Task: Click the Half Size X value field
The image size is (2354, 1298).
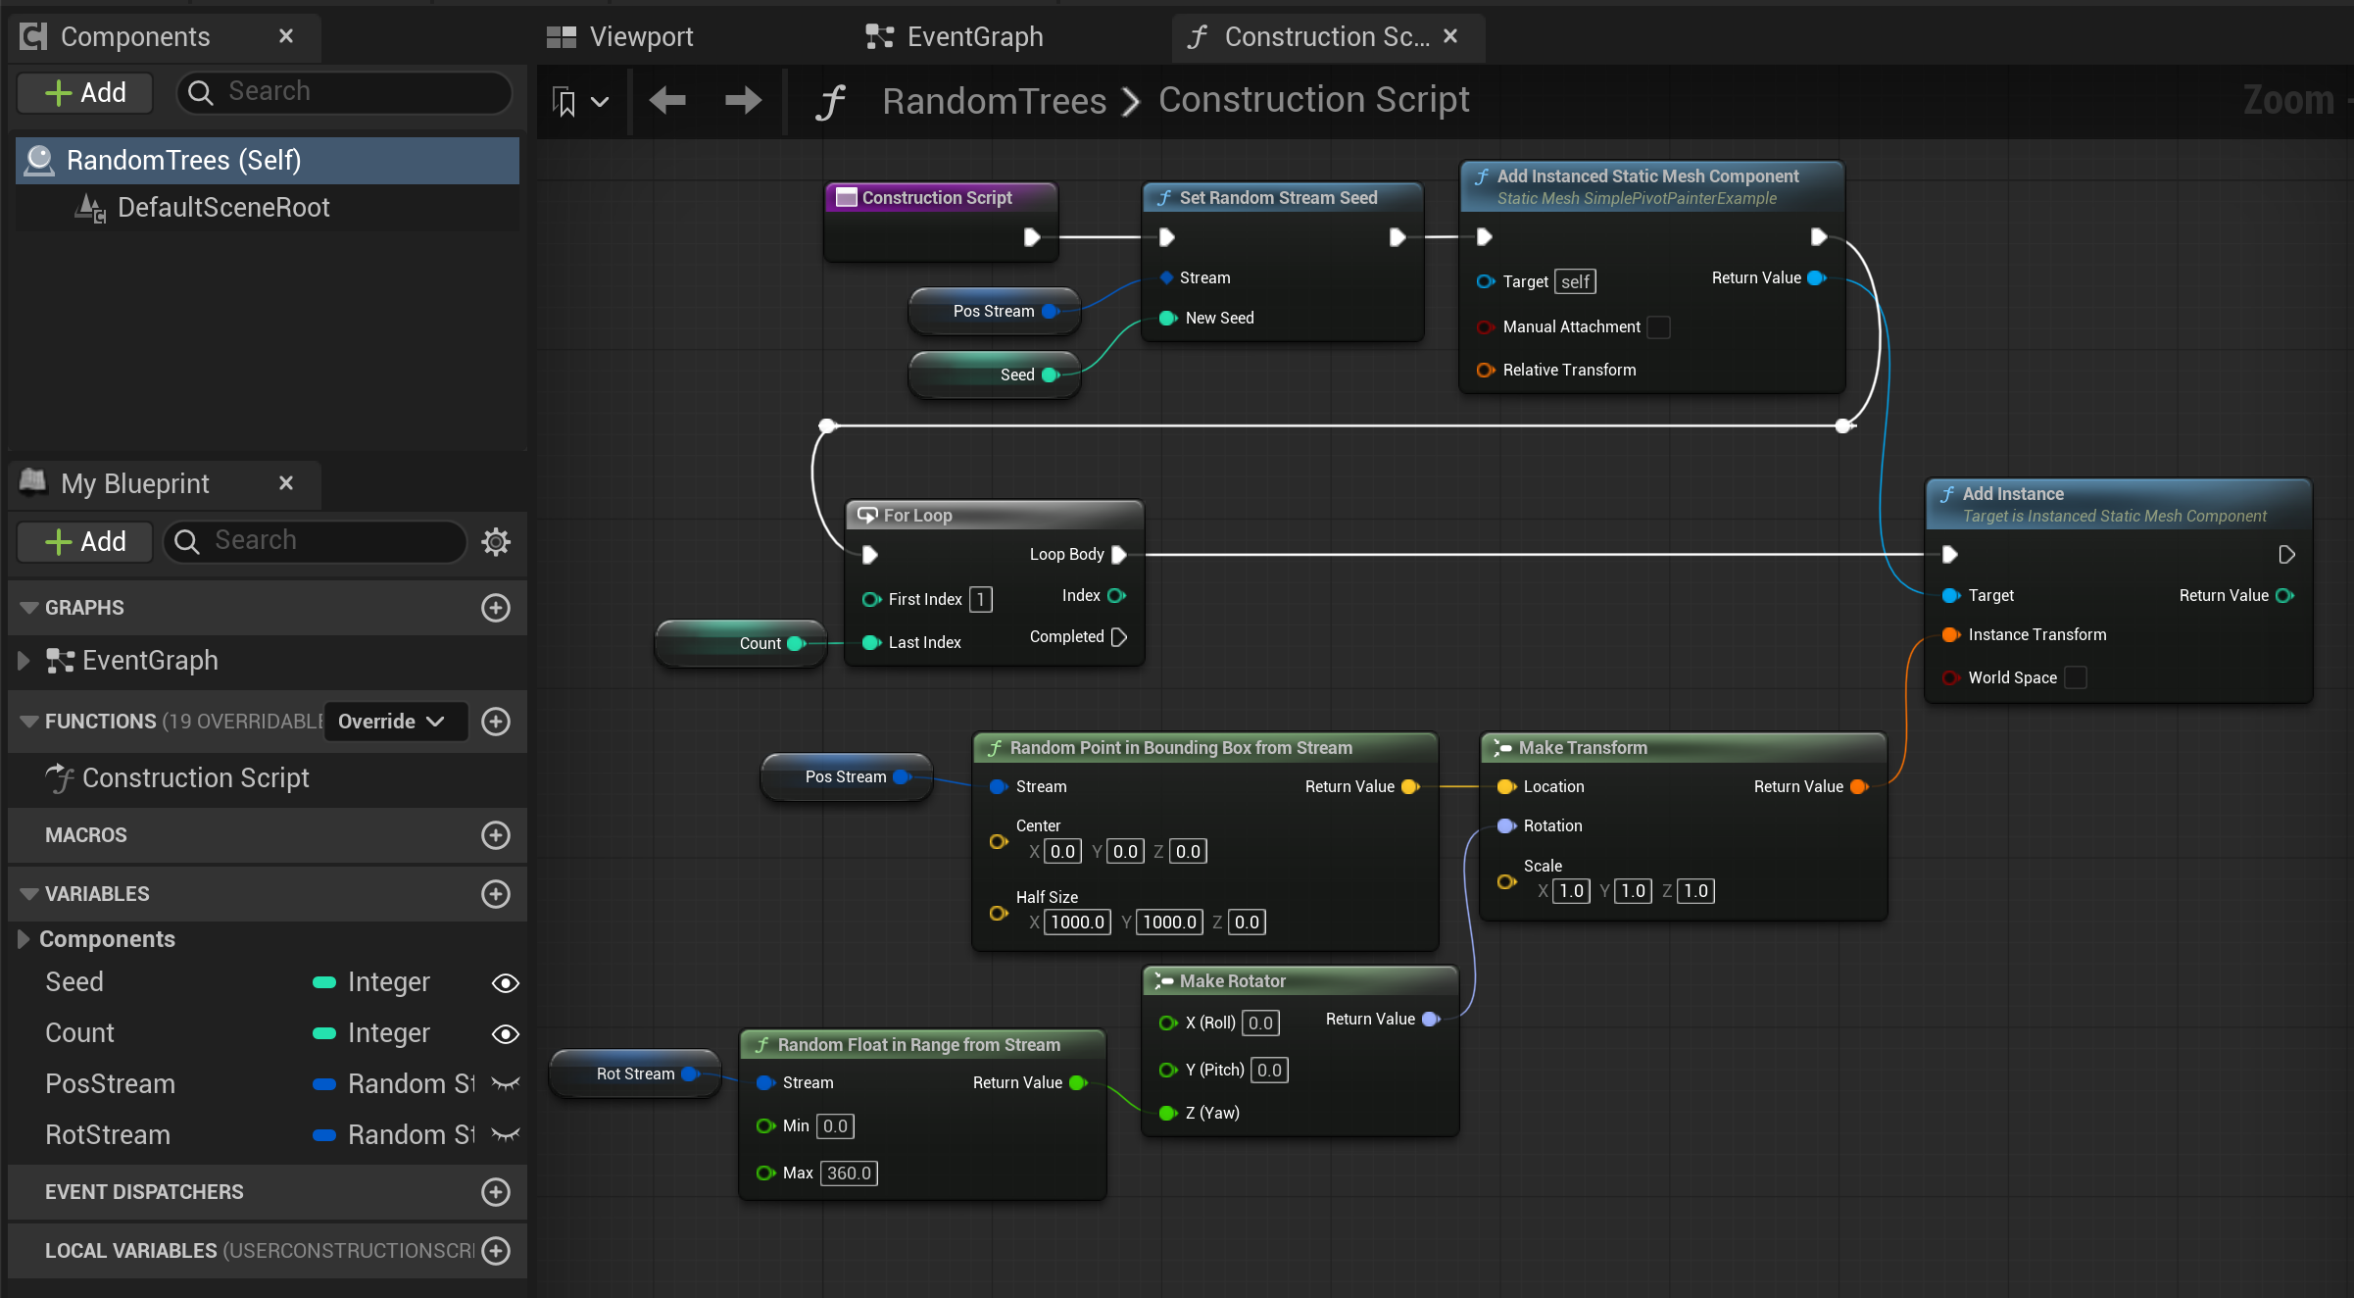Action: [x=1077, y=923]
